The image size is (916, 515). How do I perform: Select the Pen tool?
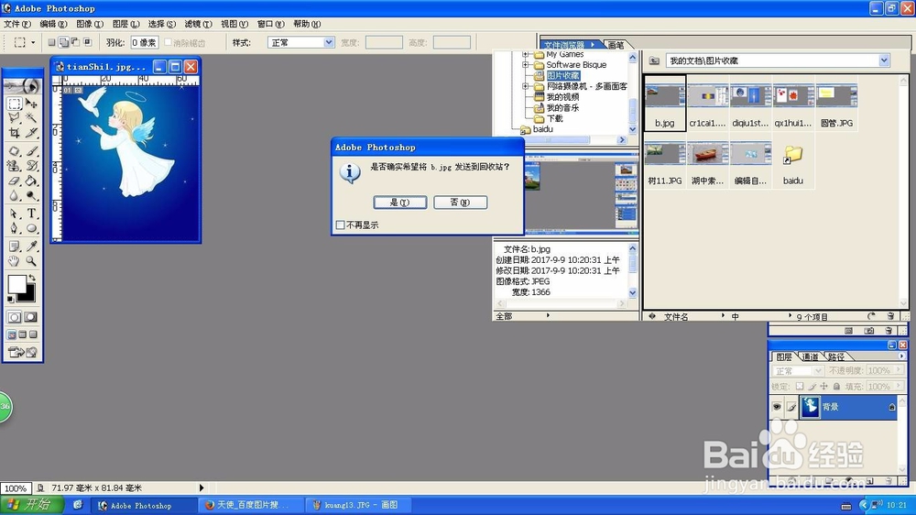click(15, 228)
